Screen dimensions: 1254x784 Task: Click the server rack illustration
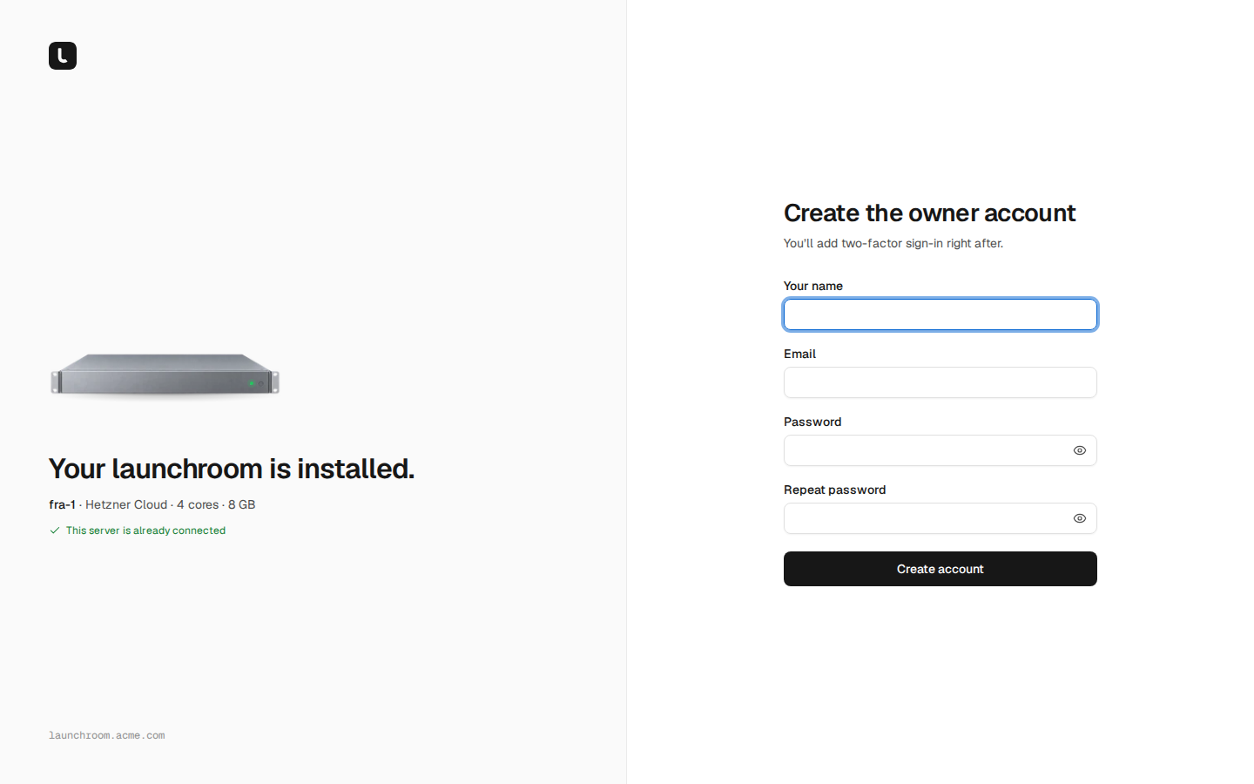point(165,375)
